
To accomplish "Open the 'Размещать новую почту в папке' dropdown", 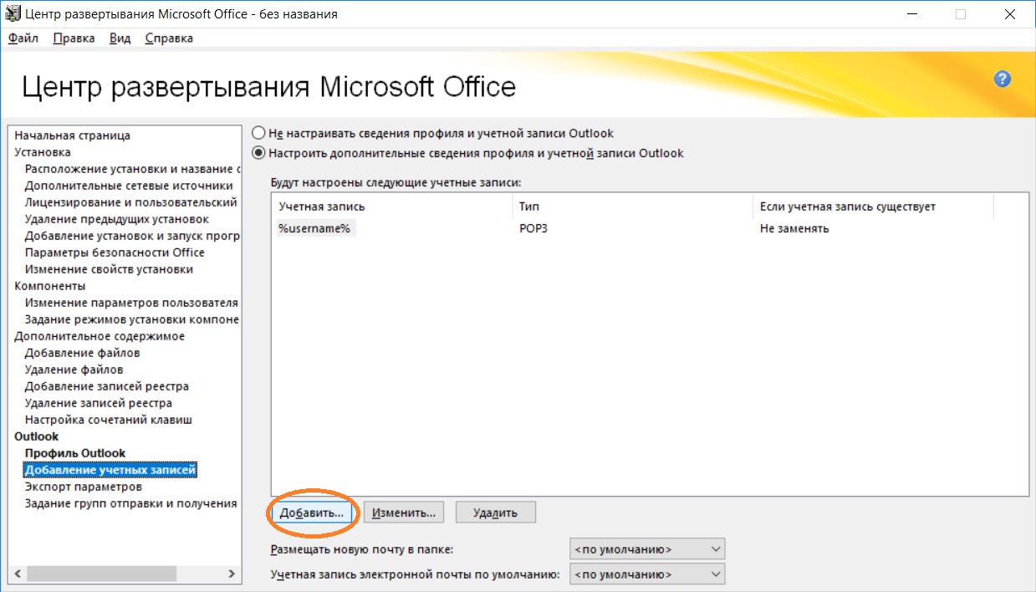I will [x=647, y=549].
